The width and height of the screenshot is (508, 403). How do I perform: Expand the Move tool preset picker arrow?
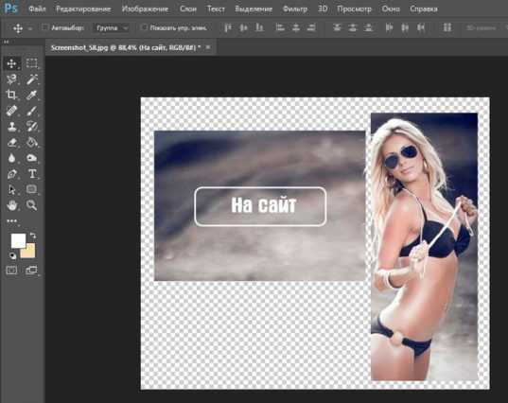pos(30,28)
